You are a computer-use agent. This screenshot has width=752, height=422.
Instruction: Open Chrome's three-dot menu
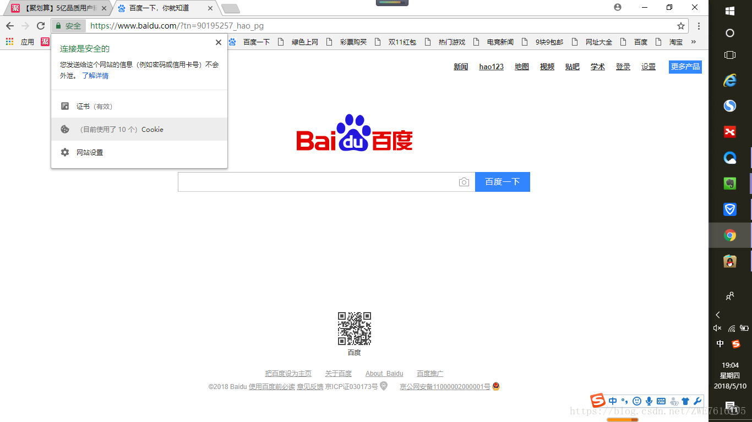pos(699,26)
